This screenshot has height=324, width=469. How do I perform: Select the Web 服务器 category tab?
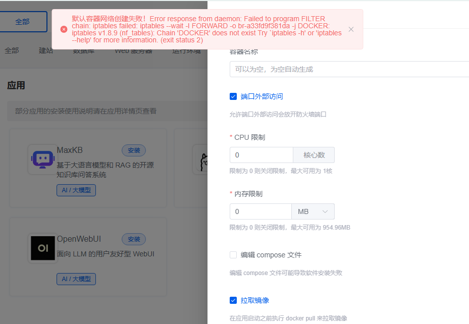pos(133,51)
